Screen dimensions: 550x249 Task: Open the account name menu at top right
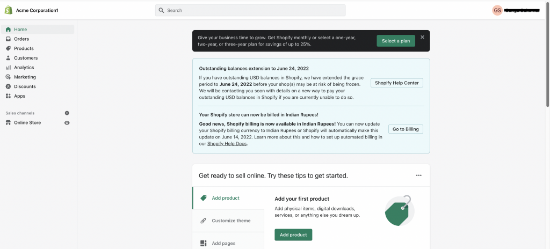pos(521,11)
